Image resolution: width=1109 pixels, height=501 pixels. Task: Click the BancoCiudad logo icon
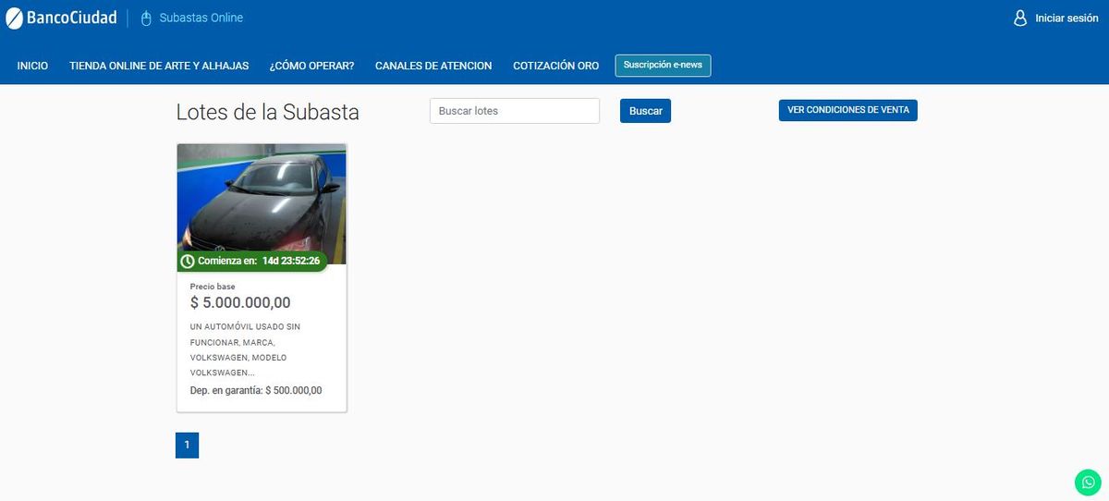(x=14, y=18)
